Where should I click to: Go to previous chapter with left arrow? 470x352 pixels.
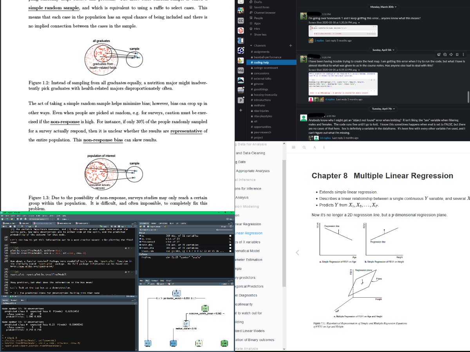coord(297,253)
